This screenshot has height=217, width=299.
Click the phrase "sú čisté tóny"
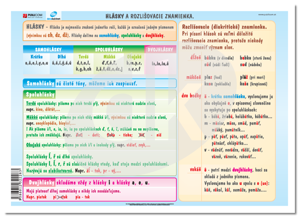[71, 83]
